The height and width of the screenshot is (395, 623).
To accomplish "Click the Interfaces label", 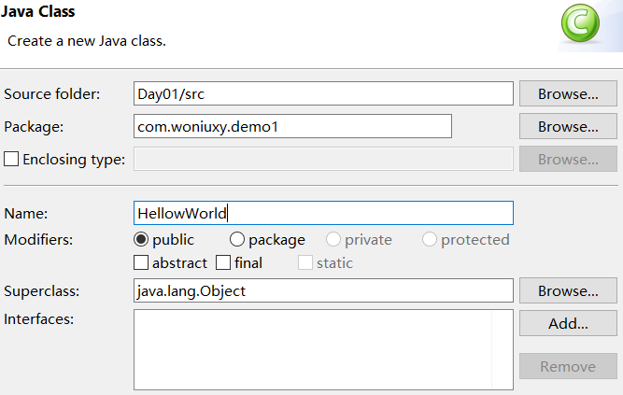I will pyautogui.click(x=38, y=318).
